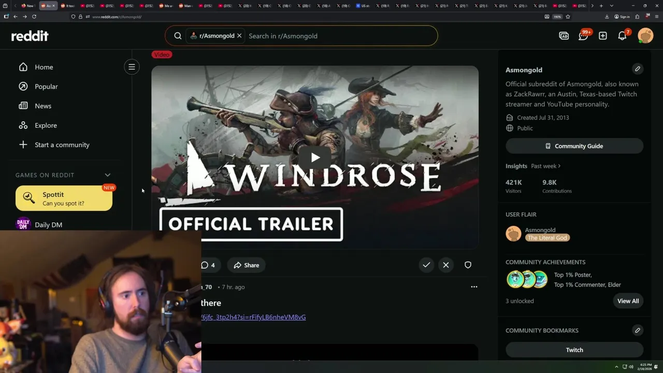This screenshot has height=373, width=663.
Task: Open Daily DM game
Action: click(x=49, y=224)
